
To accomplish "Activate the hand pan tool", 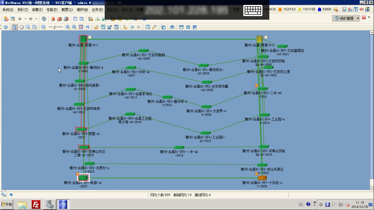I will [21, 27].
